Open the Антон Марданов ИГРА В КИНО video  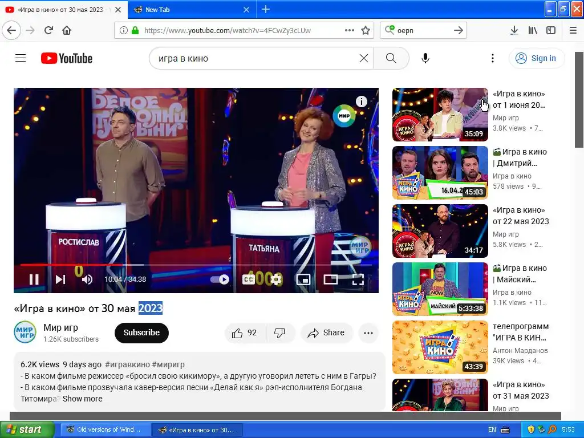pyautogui.click(x=440, y=347)
